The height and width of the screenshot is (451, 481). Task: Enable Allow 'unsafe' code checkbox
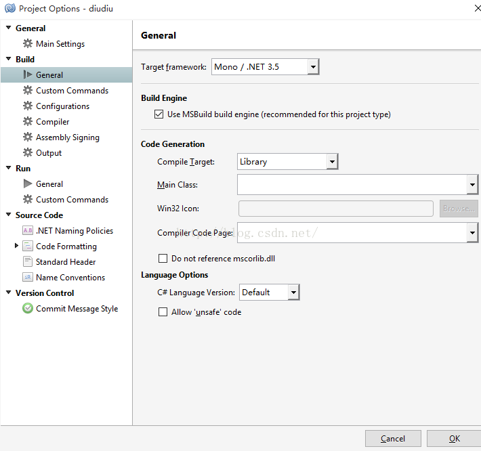163,312
